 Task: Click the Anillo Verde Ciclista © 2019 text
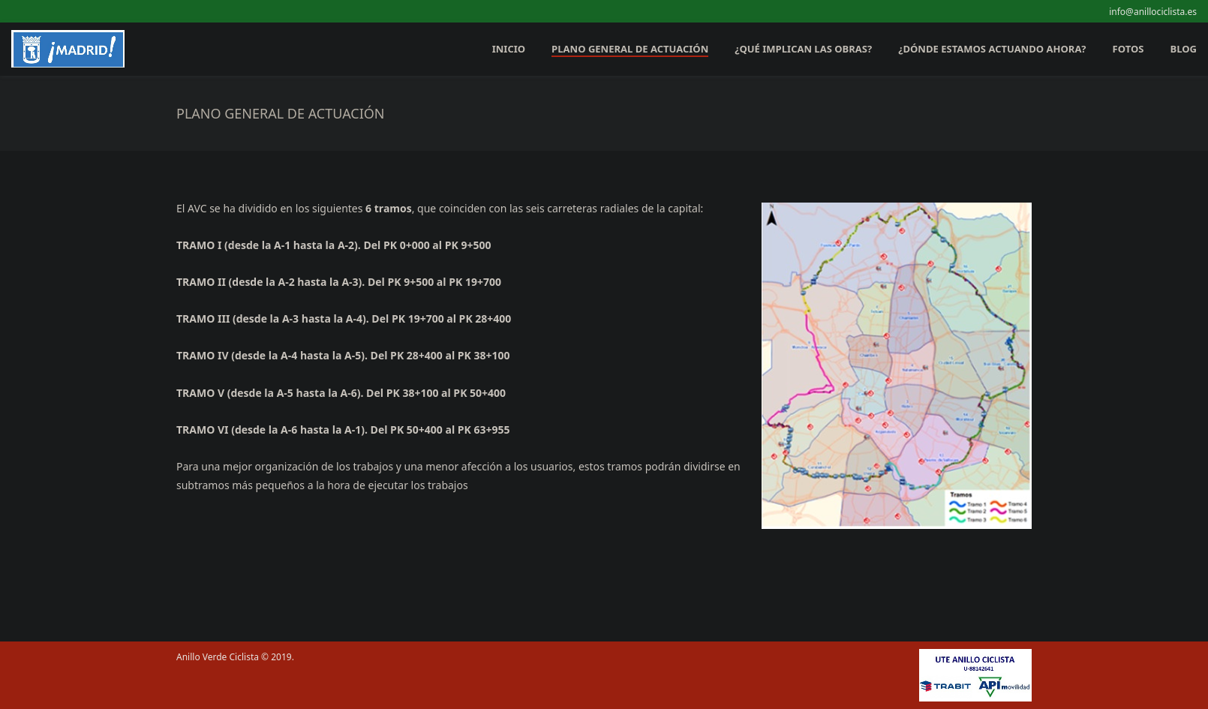tap(235, 657)
